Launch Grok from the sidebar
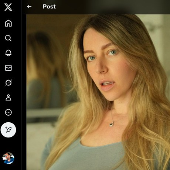 (8, 82)
